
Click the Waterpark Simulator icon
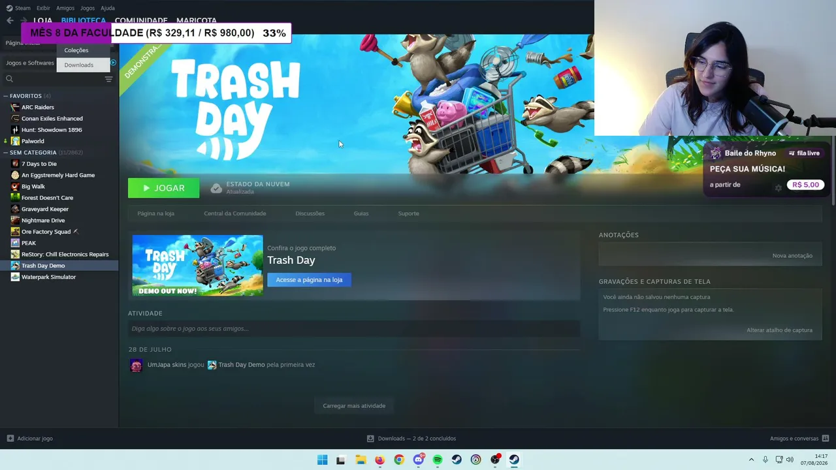point(15,277)
